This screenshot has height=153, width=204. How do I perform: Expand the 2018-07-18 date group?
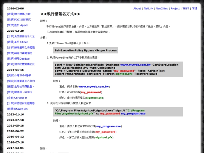click(15, 142)
